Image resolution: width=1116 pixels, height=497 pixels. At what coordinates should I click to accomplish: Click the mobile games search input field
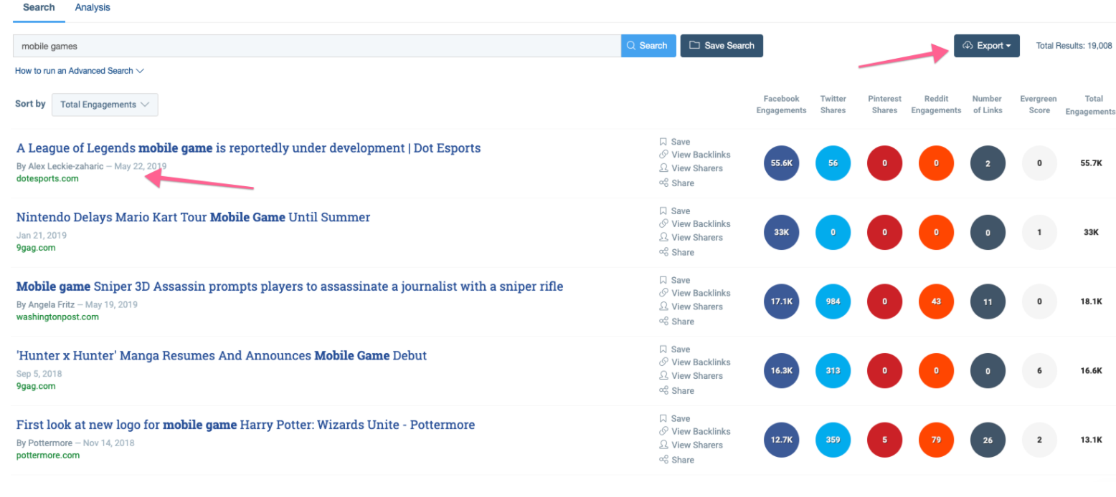tap(316, 46)
